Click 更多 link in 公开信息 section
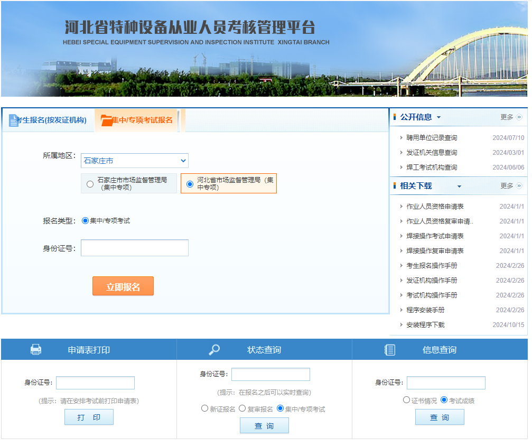The width and height of the screenshot is (532, 447). pyautogui.click(x=507, y=117)
